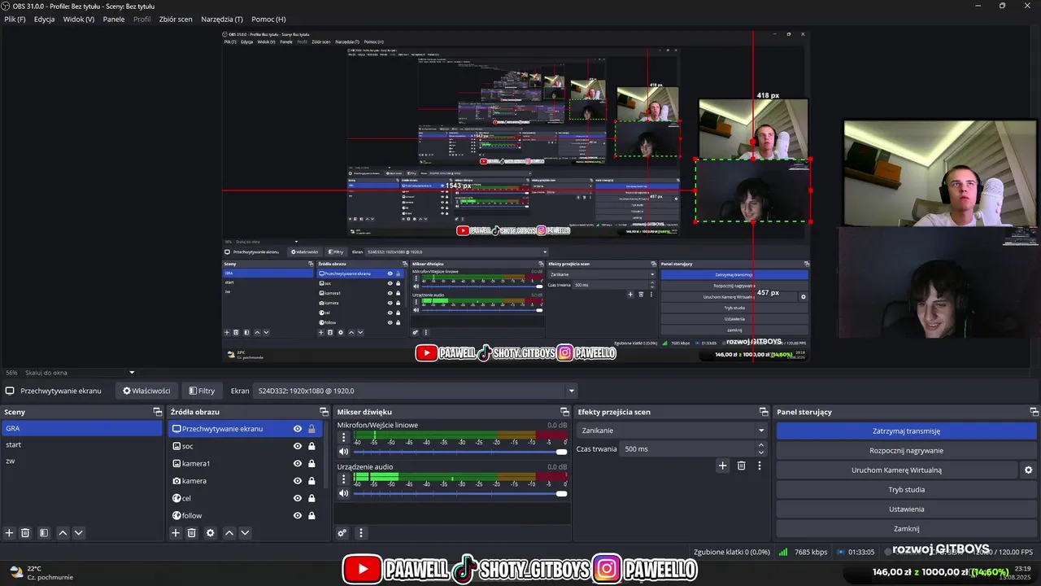
Task: Open scene filters icon in Sceny panel
Action: pos(44,533)
